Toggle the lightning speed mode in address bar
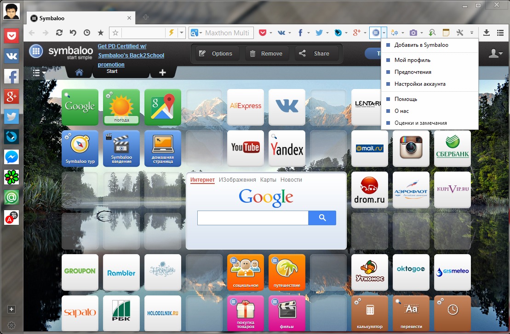 click(170, 33)
